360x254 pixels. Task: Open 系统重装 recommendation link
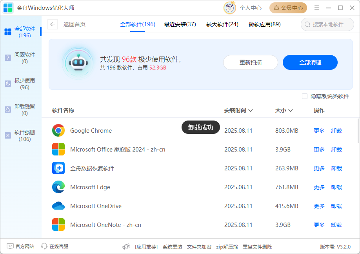click(x=173, y=247)
